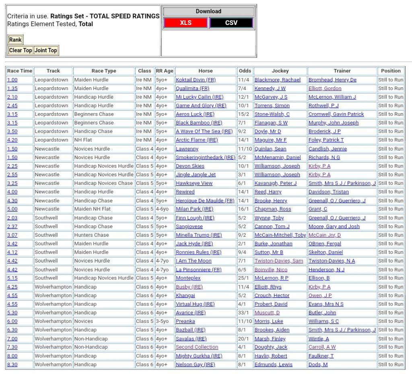Click the Odds column header
The width and height of the screenshot is (412, 374).
(x=245, y=71)
